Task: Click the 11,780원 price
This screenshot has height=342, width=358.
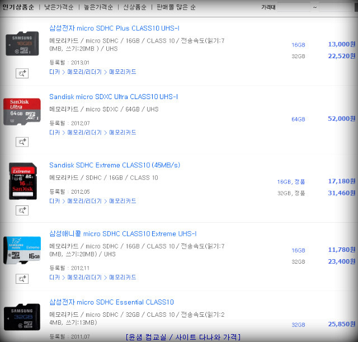Action: (x=342, y=250)
